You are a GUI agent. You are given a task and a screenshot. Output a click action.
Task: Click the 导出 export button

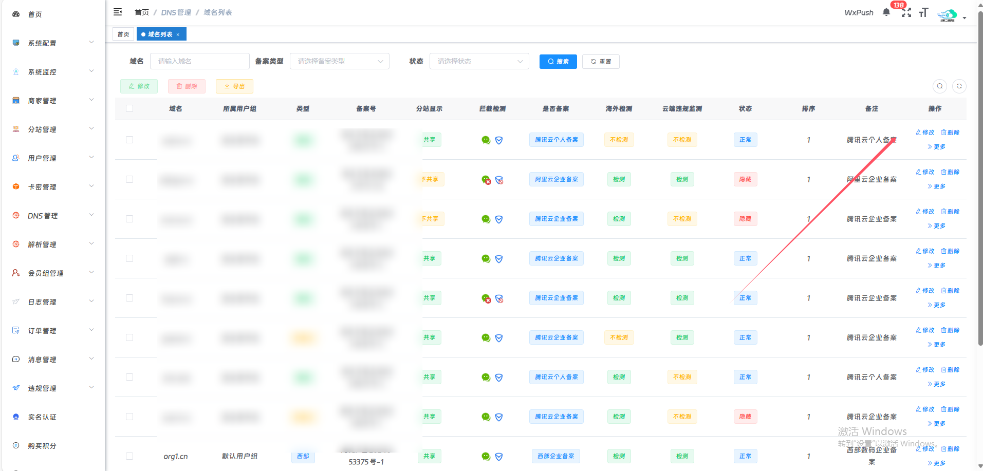click(x=234, y=86)
